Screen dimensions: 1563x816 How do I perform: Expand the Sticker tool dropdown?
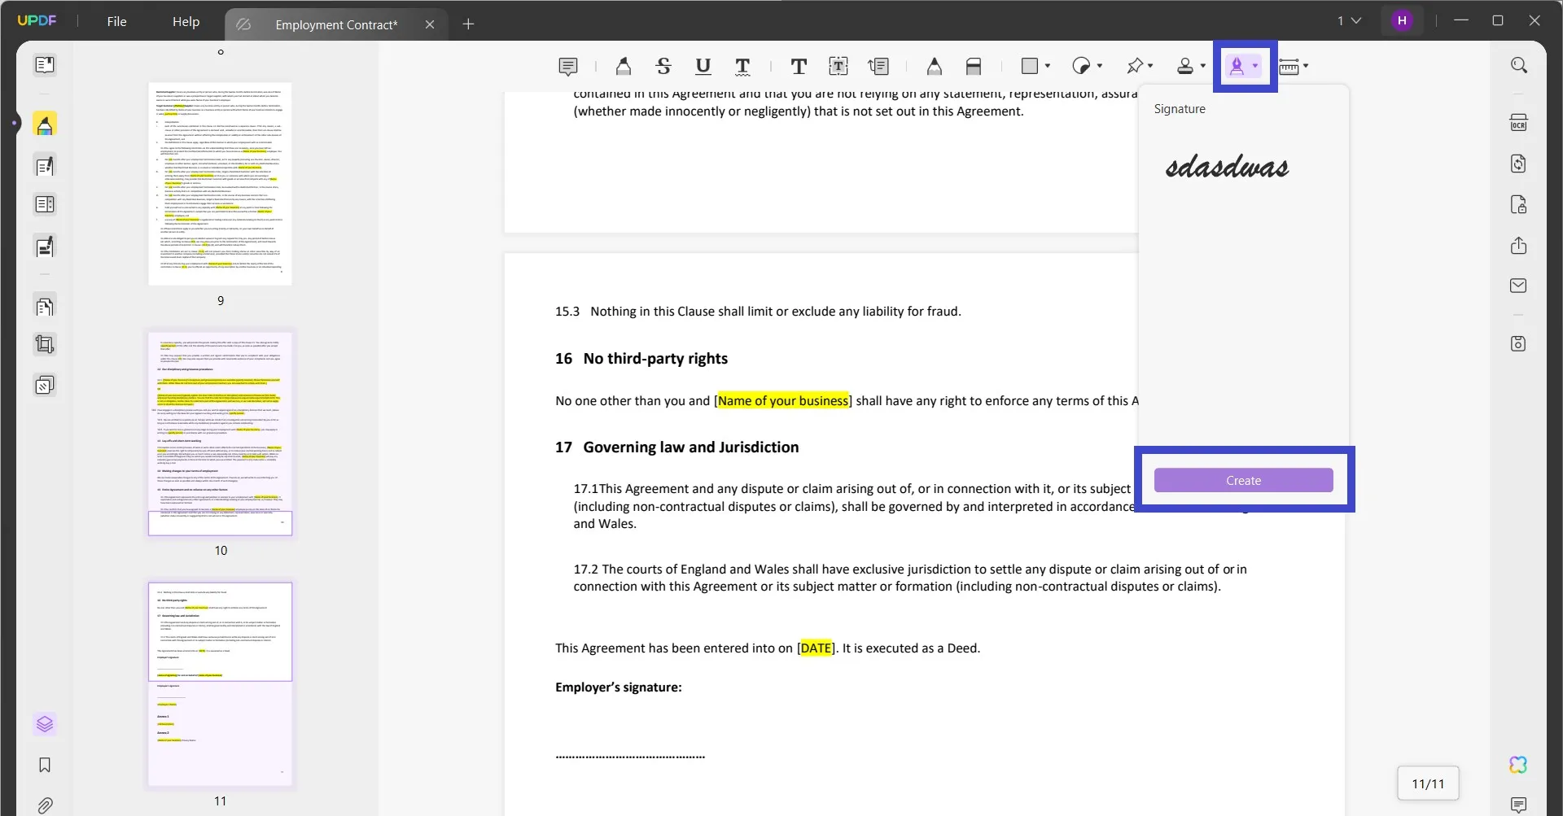click(1100, 66)
